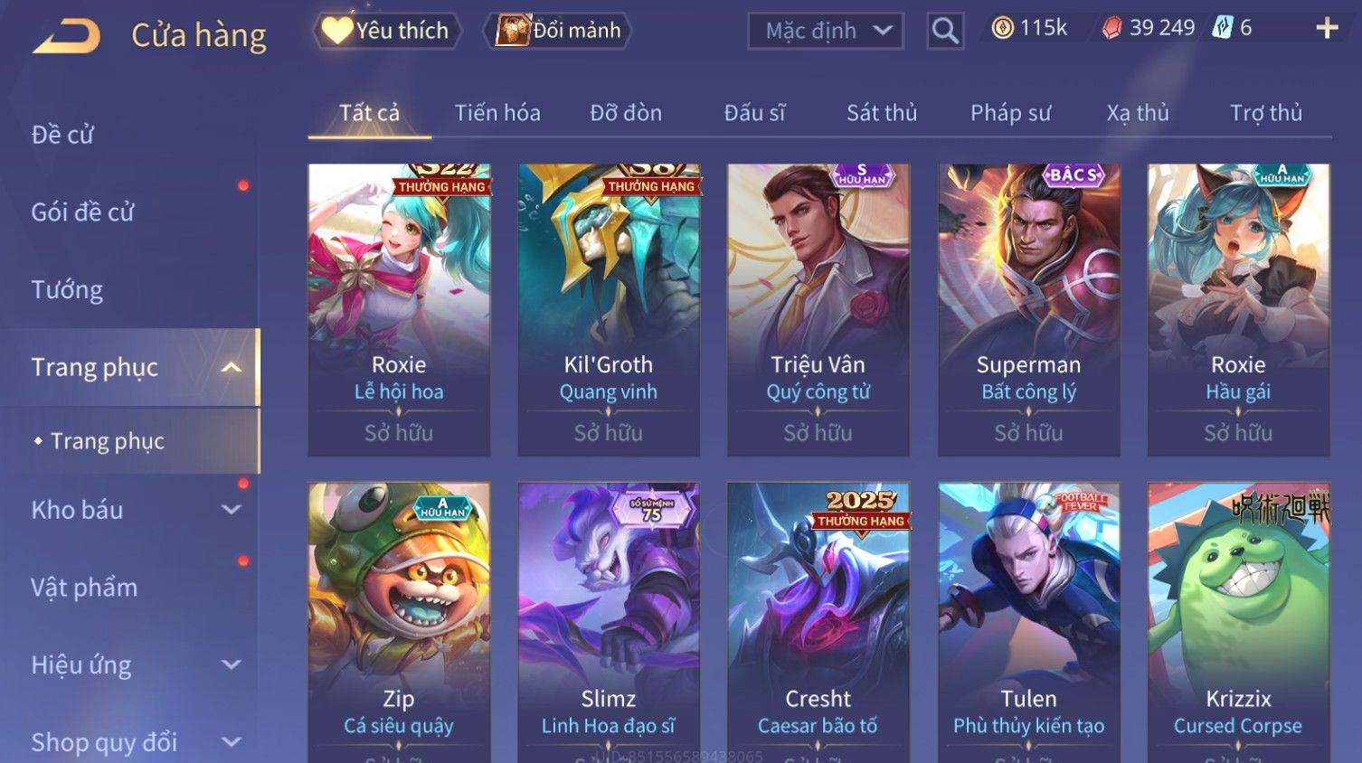The width and height of the screenshot is (1362, 763).
Task: Tap the gold coin balance icon
Action: pyautogui.click(x=1002, y=29)
